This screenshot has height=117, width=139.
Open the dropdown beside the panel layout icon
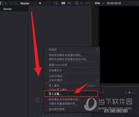pyautogui.click(x=6, y=3)
